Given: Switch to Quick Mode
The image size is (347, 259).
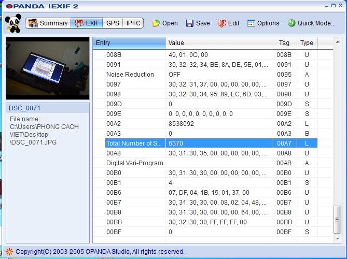Looking at the screenshot, I should [x=311, y=23].
